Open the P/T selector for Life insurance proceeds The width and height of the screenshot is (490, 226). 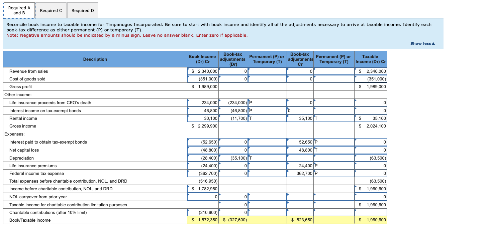(x=267, y=102)
